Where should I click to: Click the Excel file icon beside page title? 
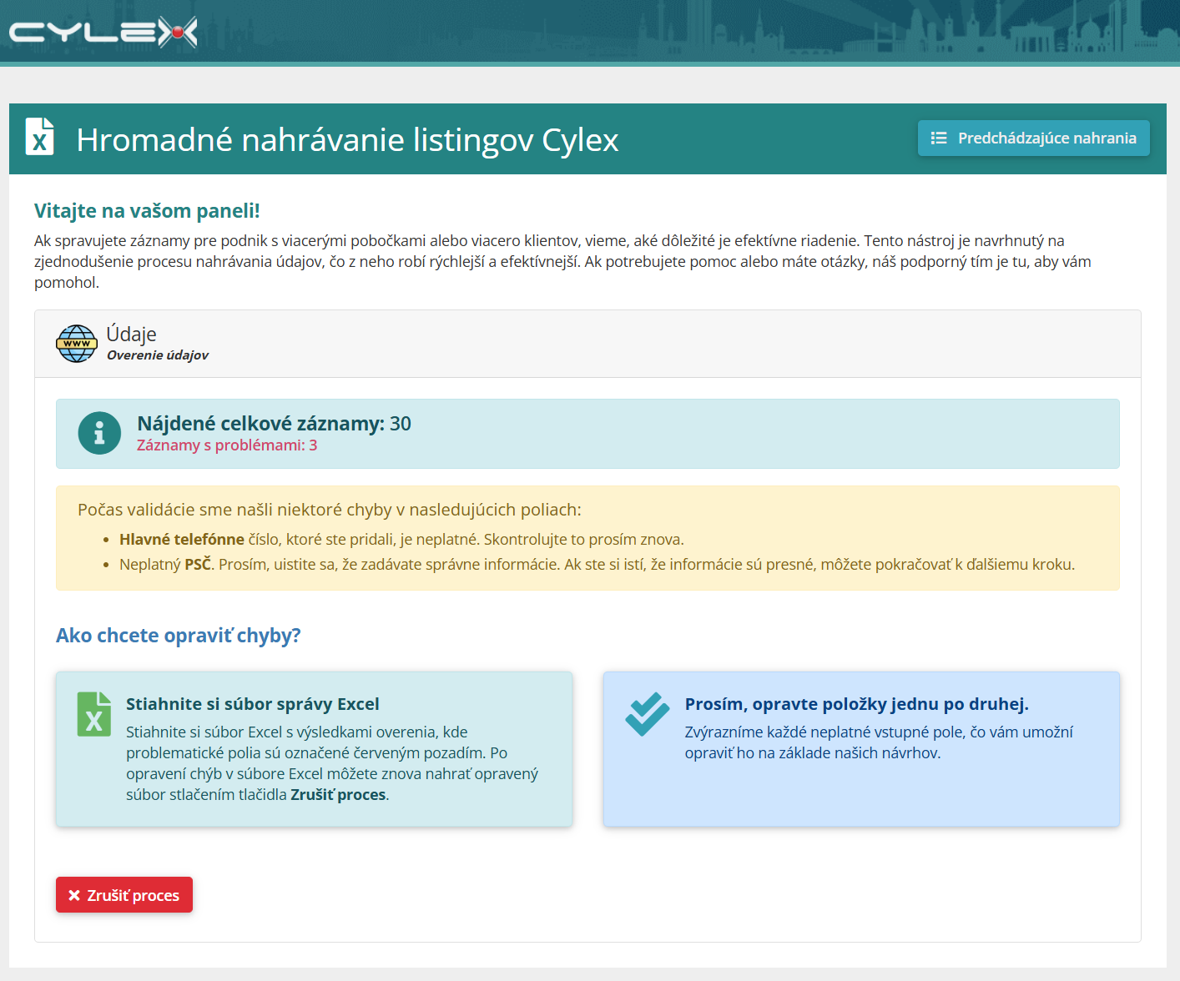(39, 137)
